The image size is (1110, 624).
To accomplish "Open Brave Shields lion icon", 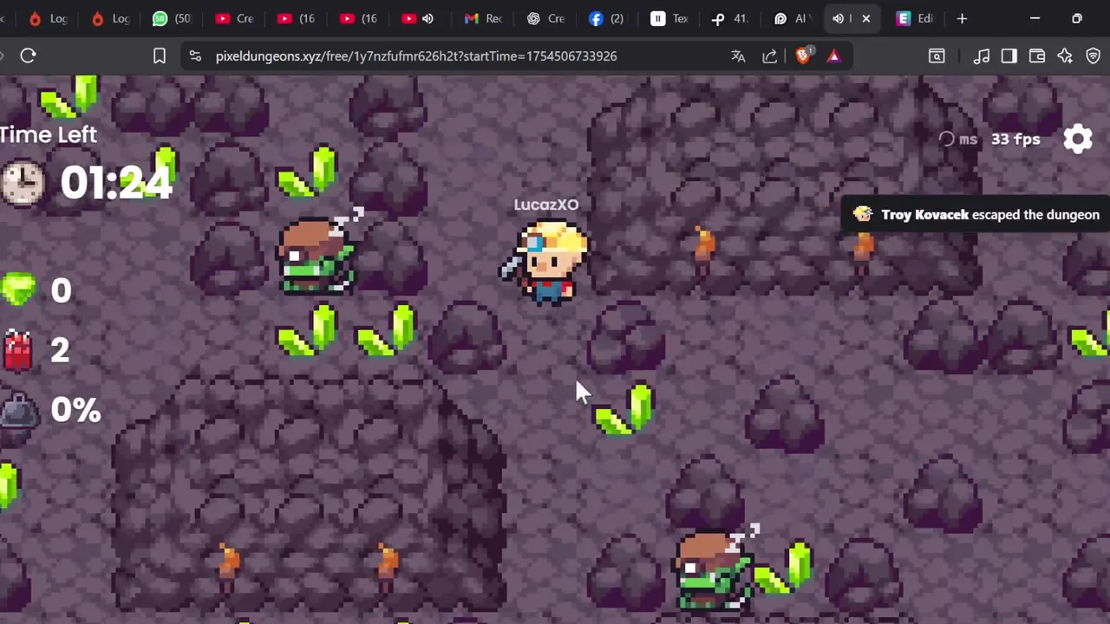I will click(803, 55).
